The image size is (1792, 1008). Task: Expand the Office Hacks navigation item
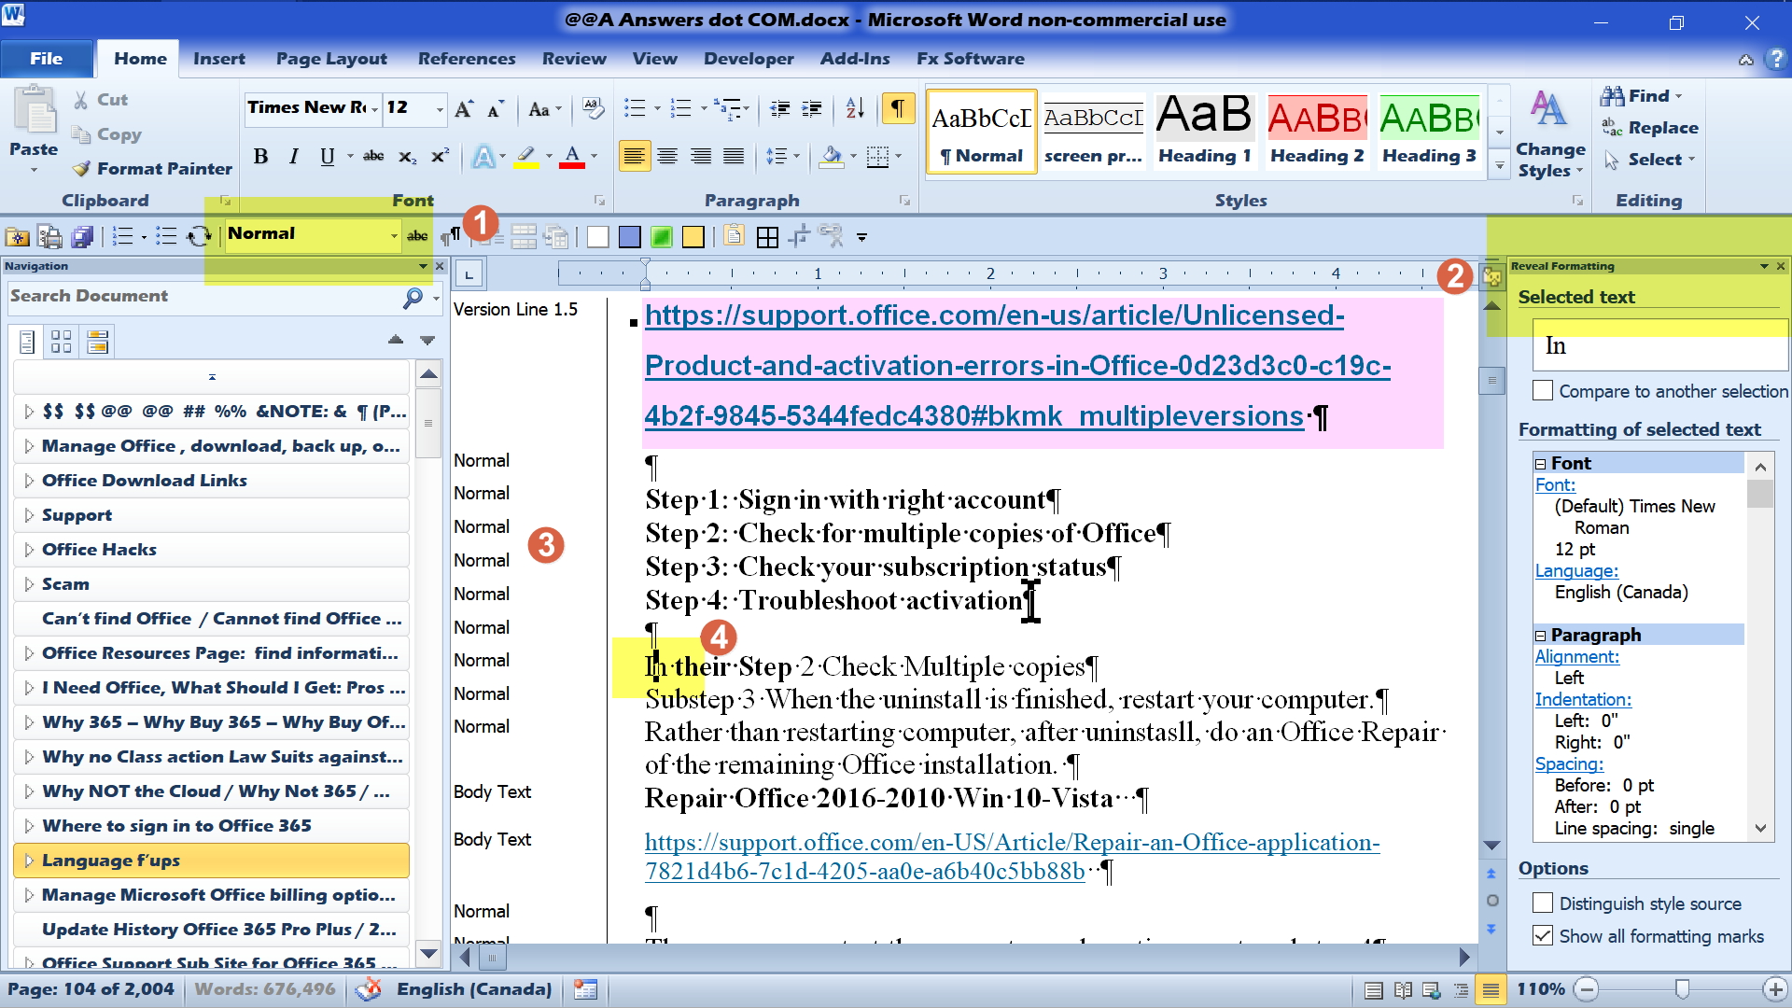pos(27,549)
